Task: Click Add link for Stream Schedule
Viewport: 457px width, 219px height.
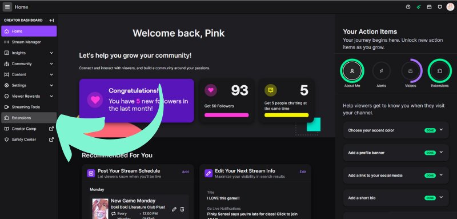Action: pyautogui.click(x=185, y=172)
